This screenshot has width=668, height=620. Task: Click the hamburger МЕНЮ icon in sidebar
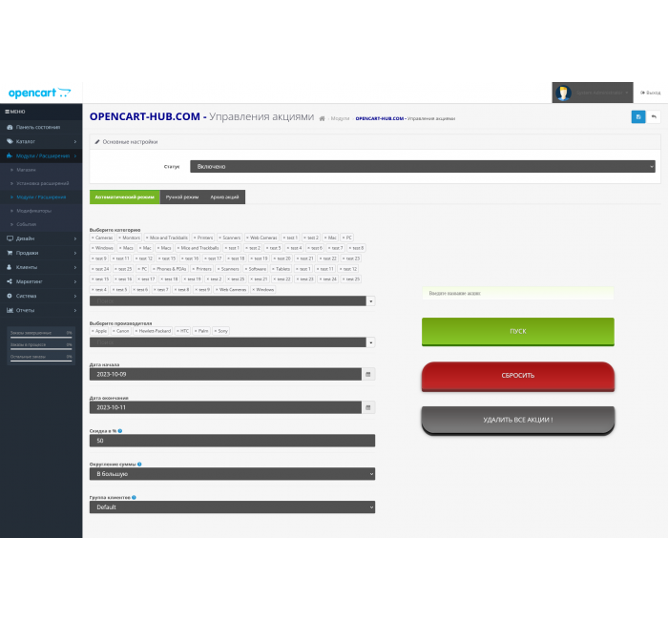7,112
